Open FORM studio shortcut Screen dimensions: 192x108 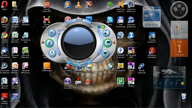(x=47, y=67)
